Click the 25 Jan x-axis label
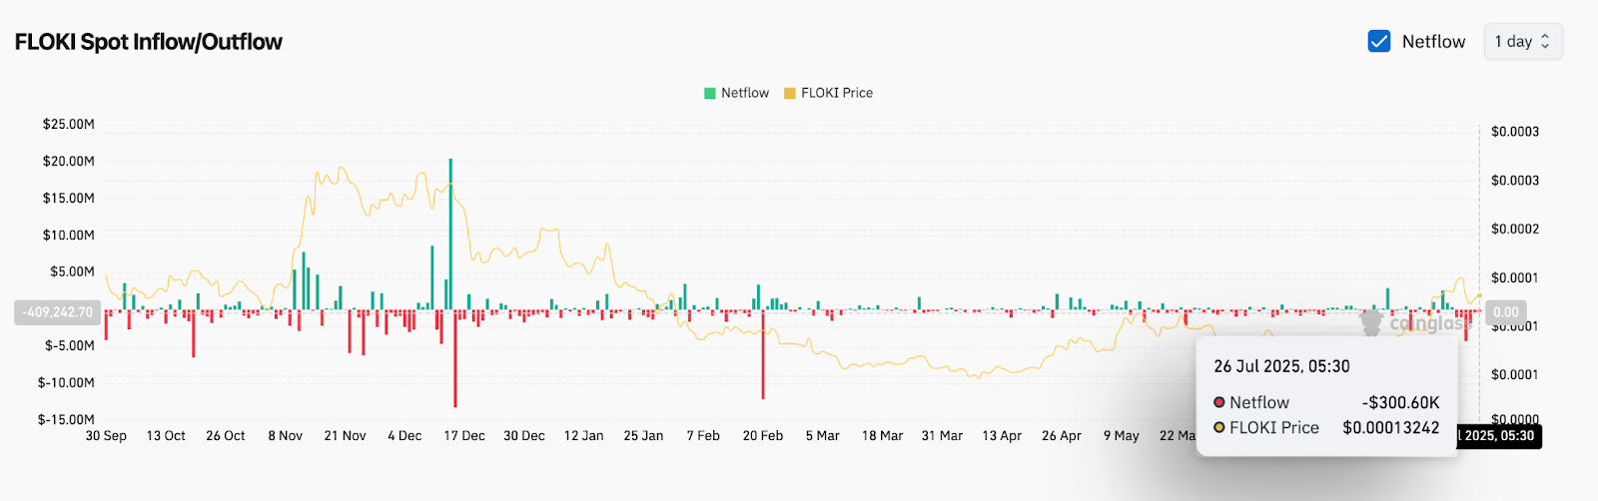The image size is (1598, 501). (643, 436)
